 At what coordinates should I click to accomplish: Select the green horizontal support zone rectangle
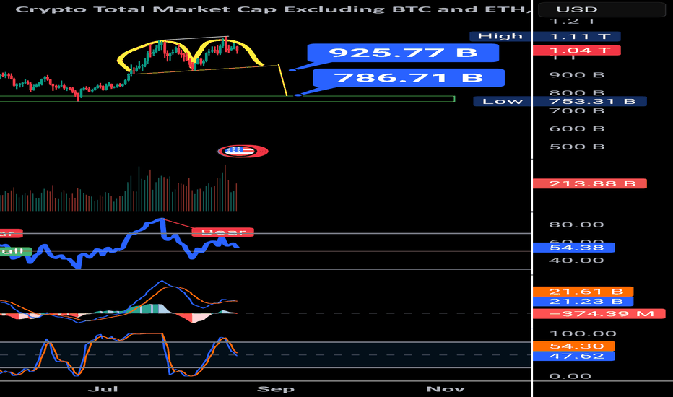click(227, 99)
